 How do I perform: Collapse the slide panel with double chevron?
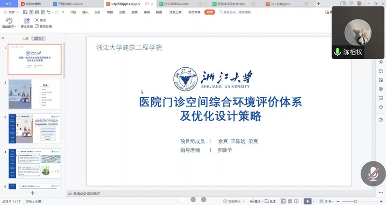(3, 38)
